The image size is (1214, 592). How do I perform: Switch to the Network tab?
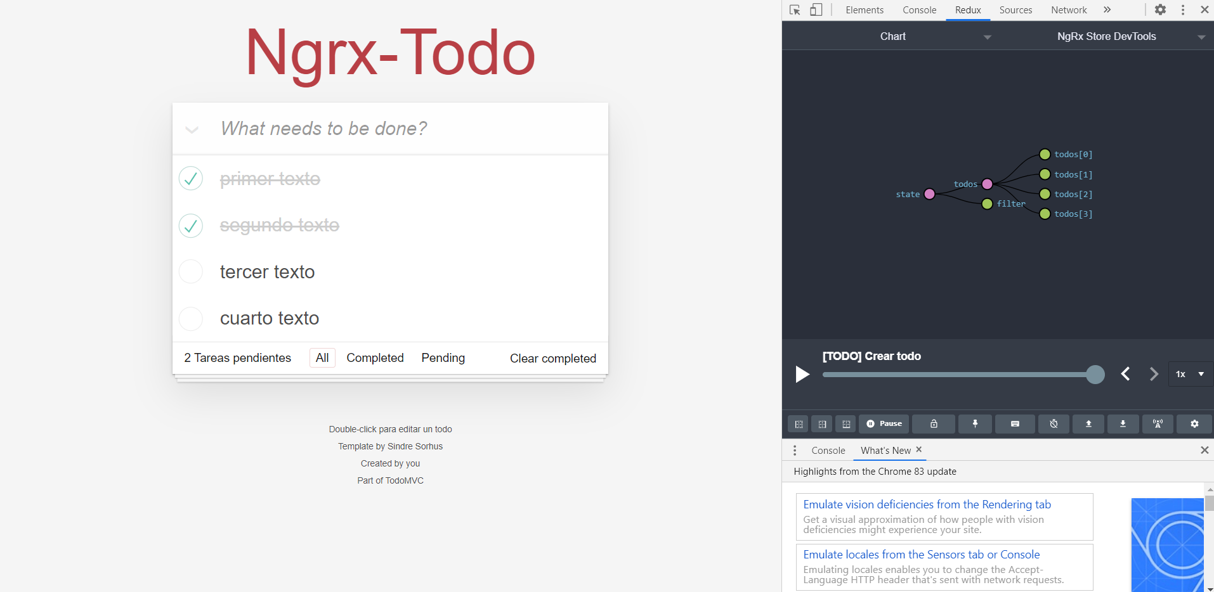[x=1069, y=10]
